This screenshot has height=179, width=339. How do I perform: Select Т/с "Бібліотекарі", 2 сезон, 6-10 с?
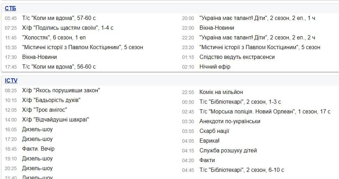(x=242, y=170)
